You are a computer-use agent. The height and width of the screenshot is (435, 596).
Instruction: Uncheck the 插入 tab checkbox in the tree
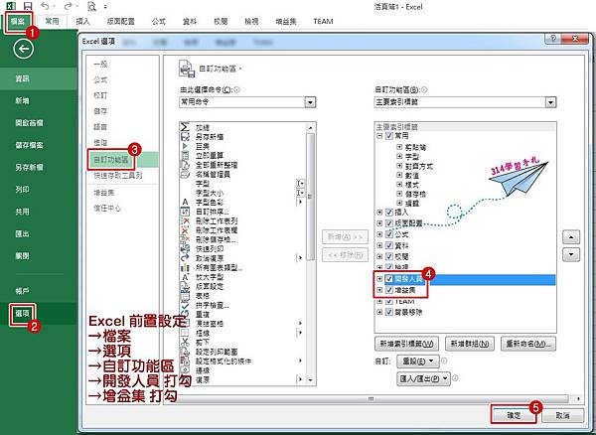pos(388,212)
